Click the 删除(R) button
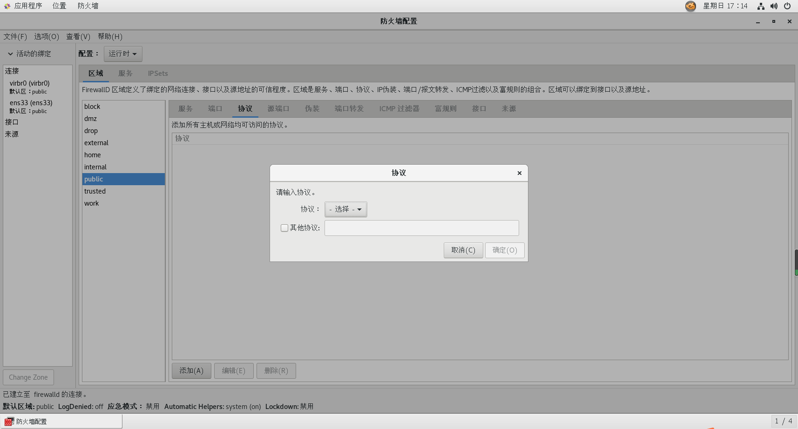The width and height of the screenshot is (798, 429). 276,371
